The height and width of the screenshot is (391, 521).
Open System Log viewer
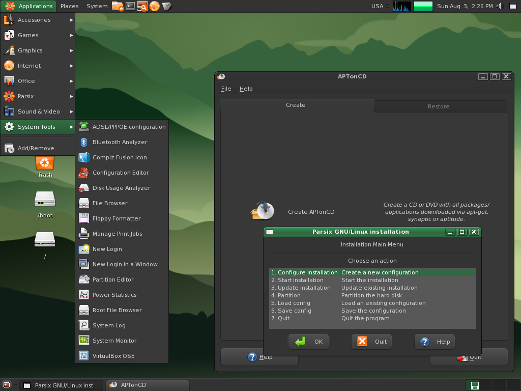pos(122,325)
